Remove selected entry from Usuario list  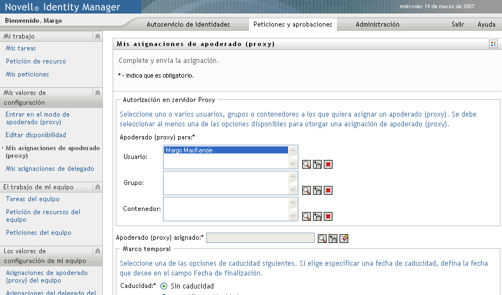tap(328, 164)
